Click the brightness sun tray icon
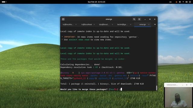The width and height of the screenshot is (193, 108). pos(180,2)
